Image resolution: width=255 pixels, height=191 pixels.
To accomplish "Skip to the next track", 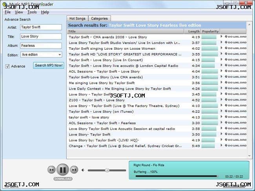I will pyautogui.click(x=74, y=170).
